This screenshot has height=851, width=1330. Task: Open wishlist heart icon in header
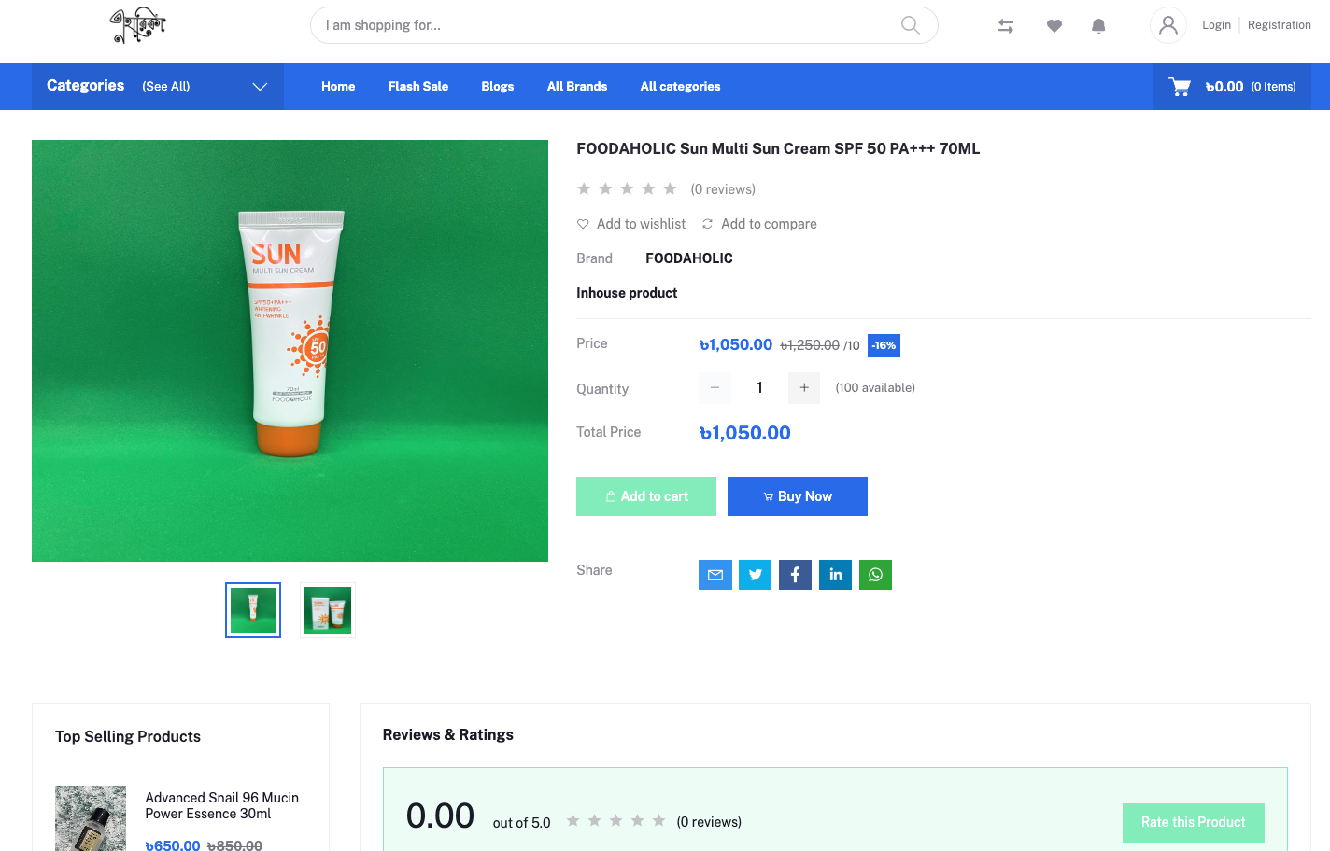click(1054, 26)
